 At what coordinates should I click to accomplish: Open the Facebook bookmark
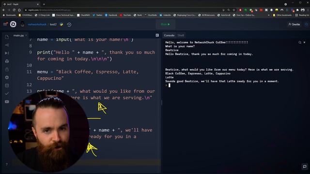(x=111, y=15)
